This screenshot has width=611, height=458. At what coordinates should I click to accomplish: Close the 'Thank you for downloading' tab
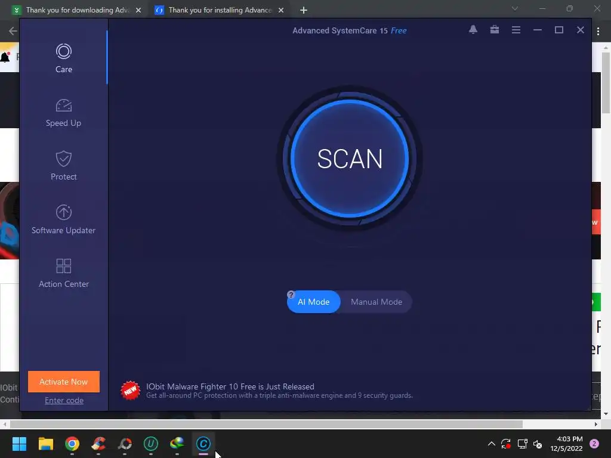coord(138,10)
